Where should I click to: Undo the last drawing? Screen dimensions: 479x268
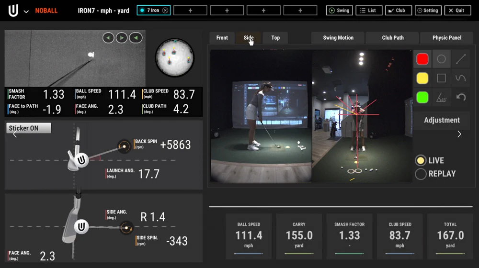click(461, 97)
